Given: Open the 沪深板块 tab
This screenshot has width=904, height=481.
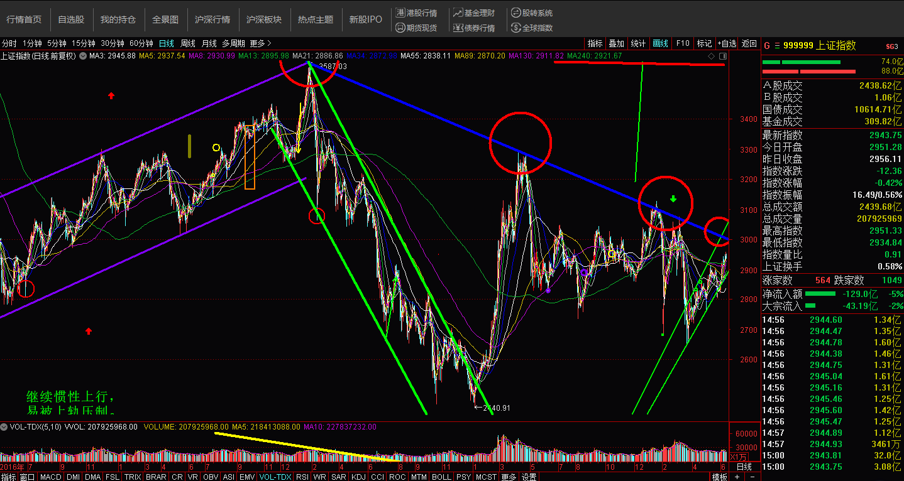Looking at the screenshot, I should (264, 19).
